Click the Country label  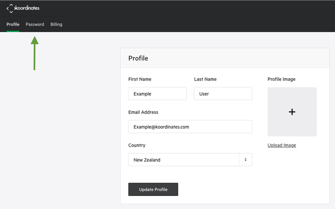pyautogui.click(x=137, y=145)
